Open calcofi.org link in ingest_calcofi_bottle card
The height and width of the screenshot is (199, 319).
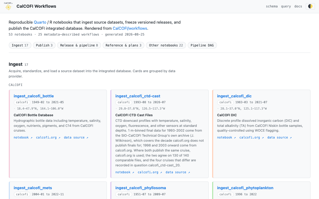coord(48,137)
